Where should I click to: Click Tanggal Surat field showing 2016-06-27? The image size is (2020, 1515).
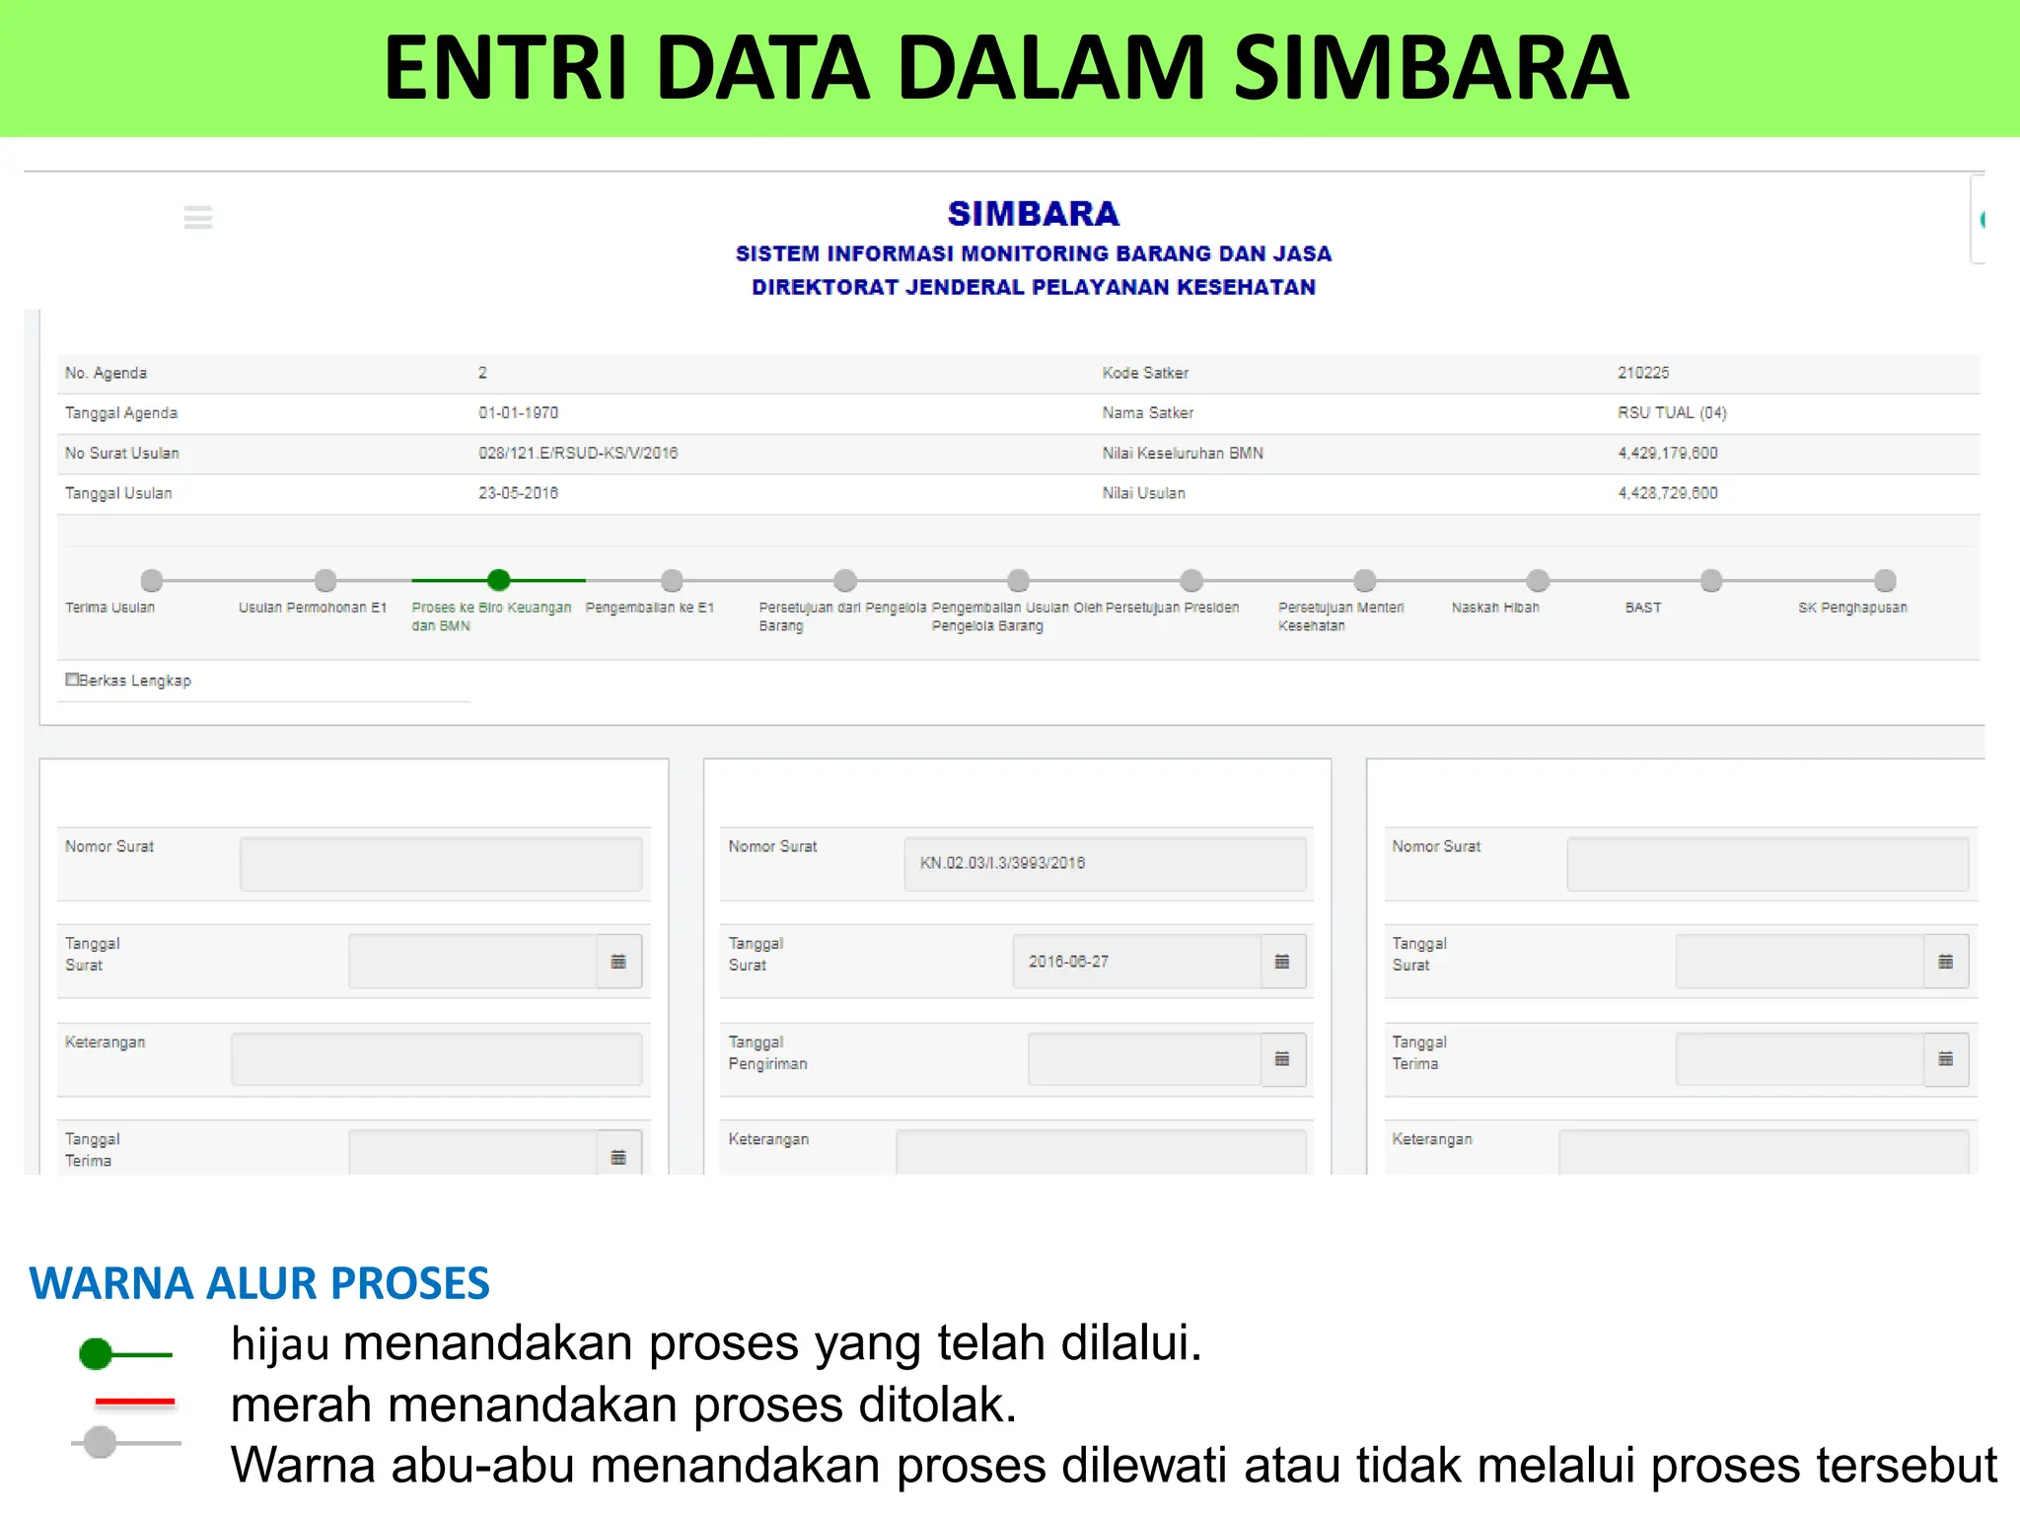1136,962
